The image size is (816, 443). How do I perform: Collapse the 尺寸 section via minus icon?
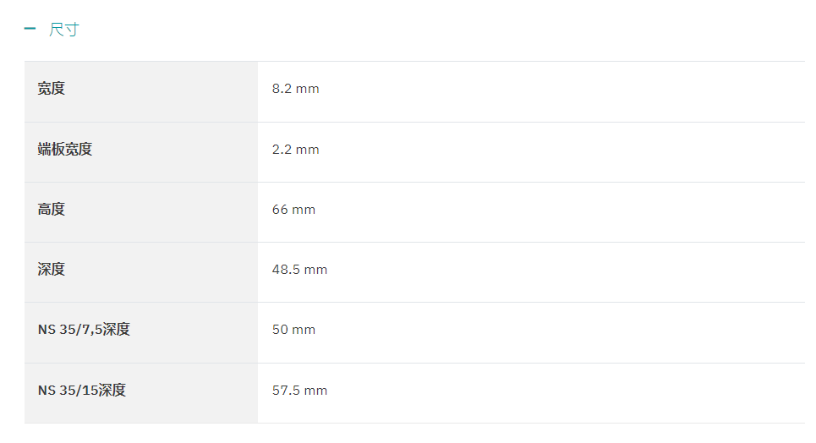coord(30,29)
